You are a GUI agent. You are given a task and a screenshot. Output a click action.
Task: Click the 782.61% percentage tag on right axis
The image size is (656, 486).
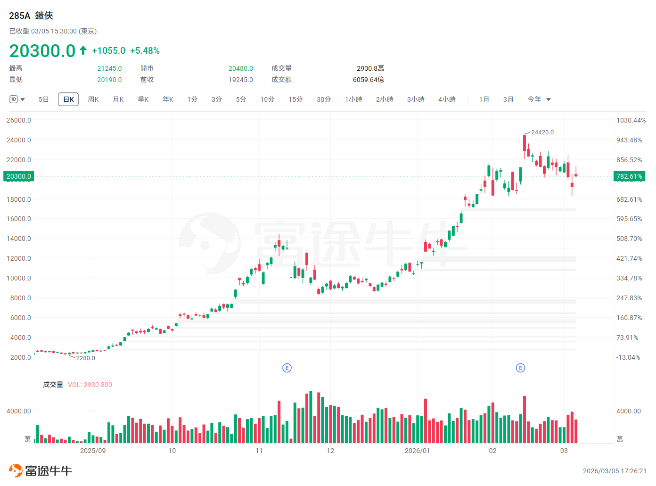pos(629,176)
